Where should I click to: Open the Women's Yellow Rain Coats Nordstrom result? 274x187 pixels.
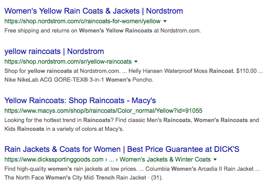93,11
